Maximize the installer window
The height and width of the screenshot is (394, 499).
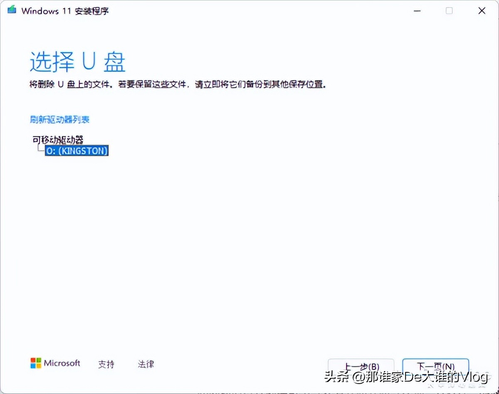pos(449,10)
